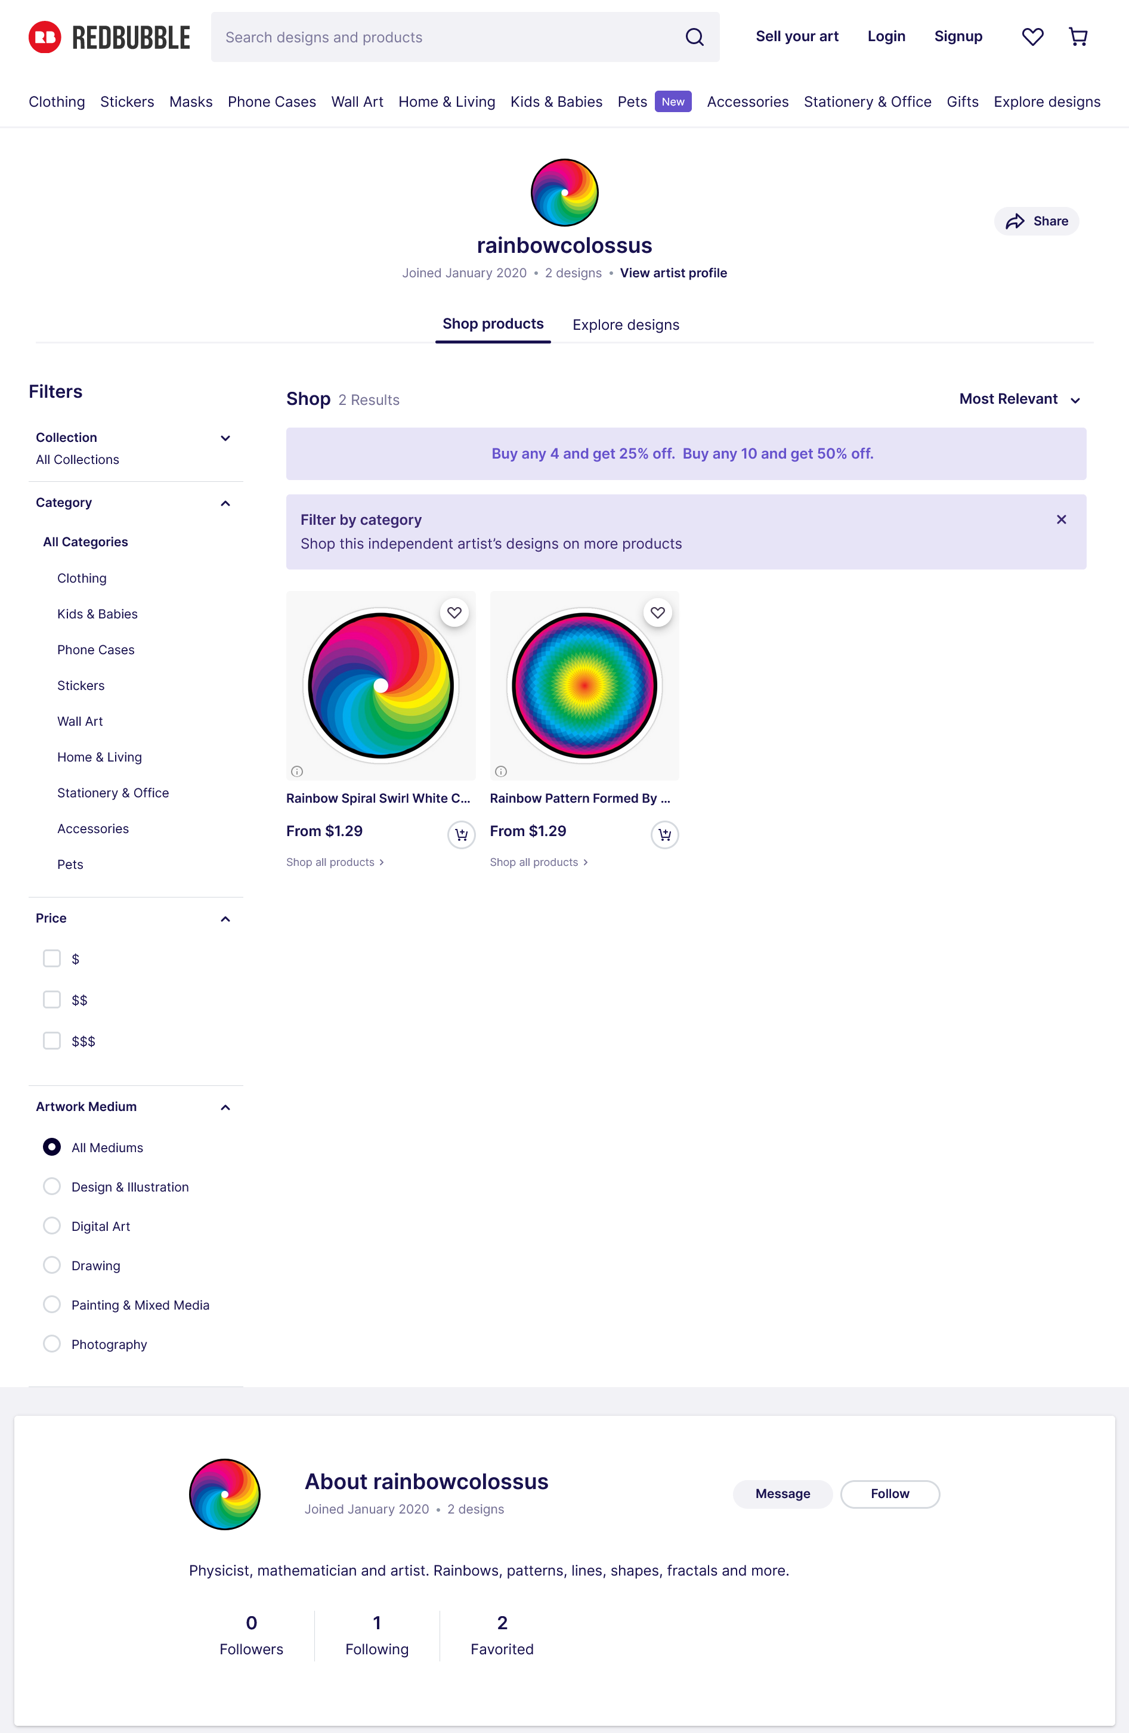The height and width of the screenshot is (1733, 1129).
Task: Open Clothing in top navigation
Action: [57, 102]
